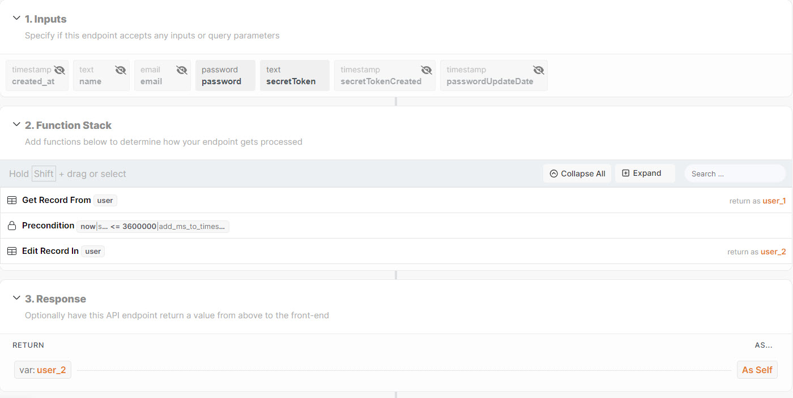The width and height of the screenshot is (793, 398).
Task: Click the Expand plus-square icon
Action: click(x=626, y=173)
